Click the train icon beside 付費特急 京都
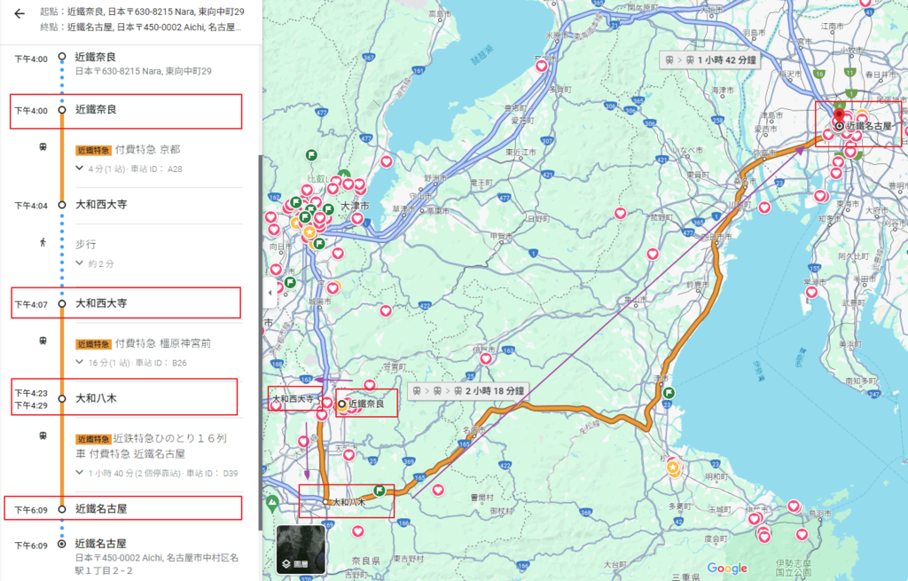 (x=43, y=147)
